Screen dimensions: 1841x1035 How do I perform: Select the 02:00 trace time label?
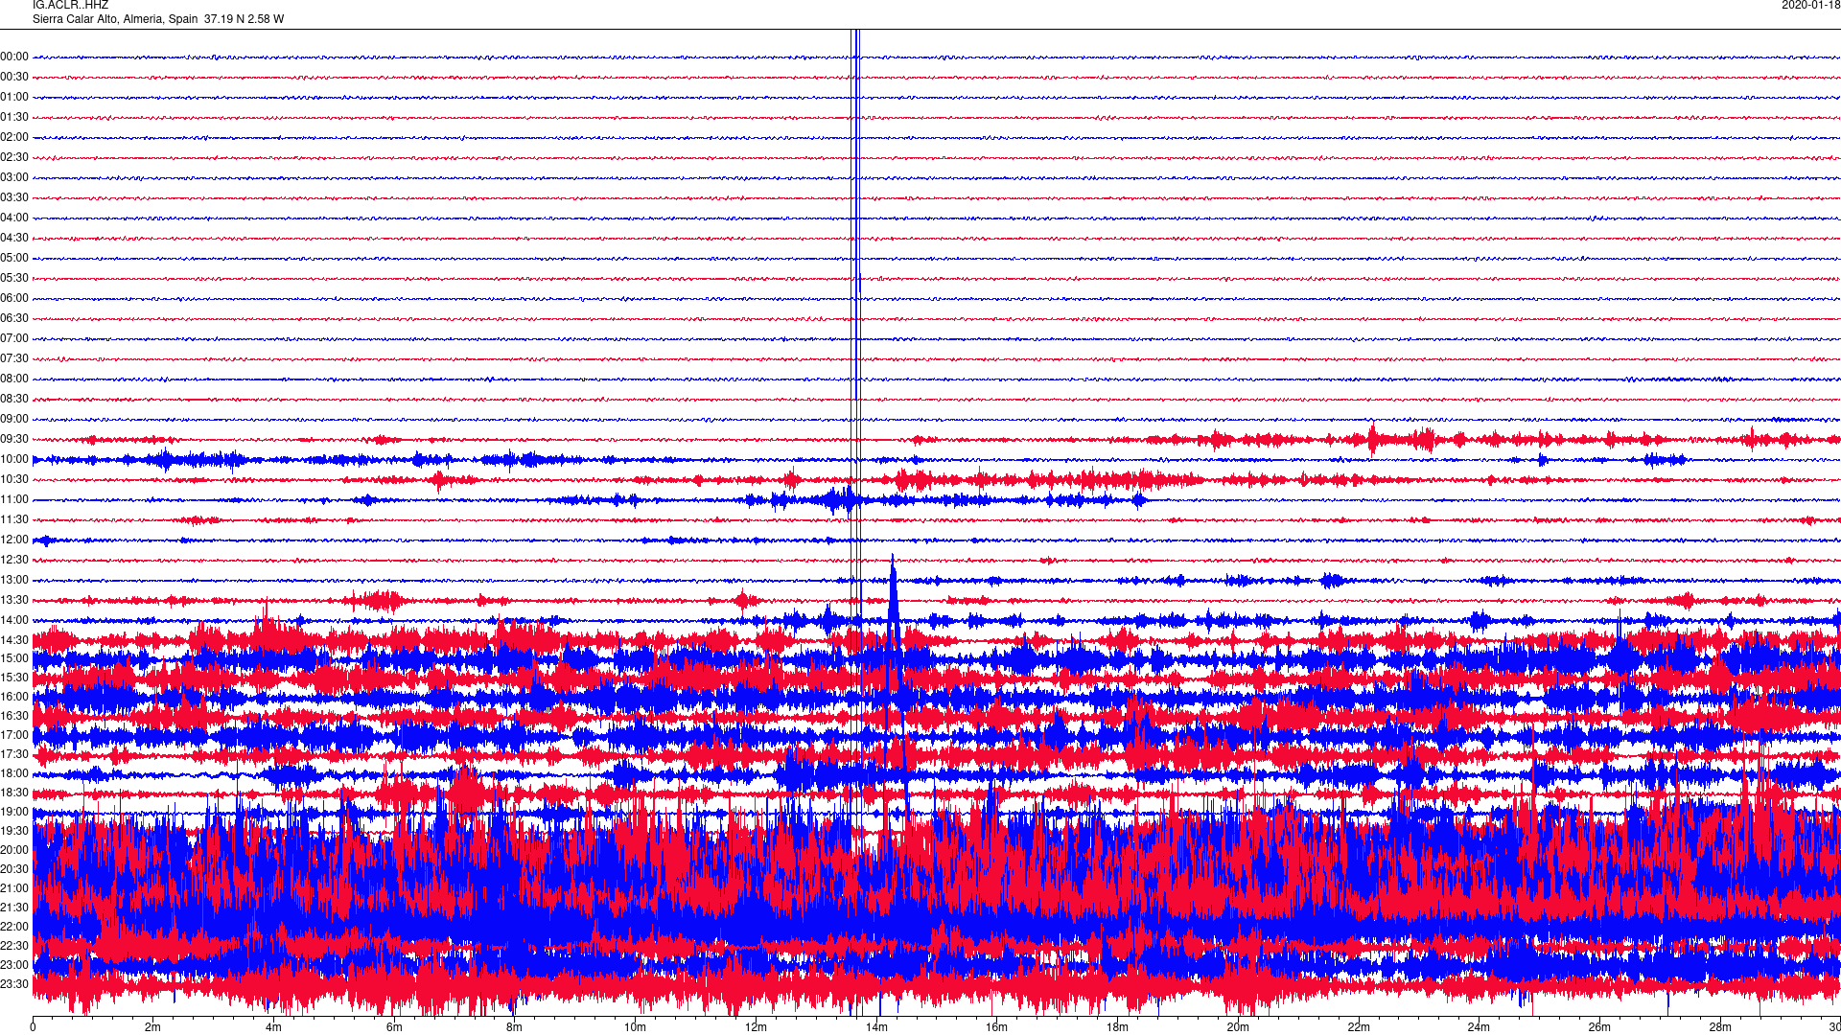[x=14, y=138]
